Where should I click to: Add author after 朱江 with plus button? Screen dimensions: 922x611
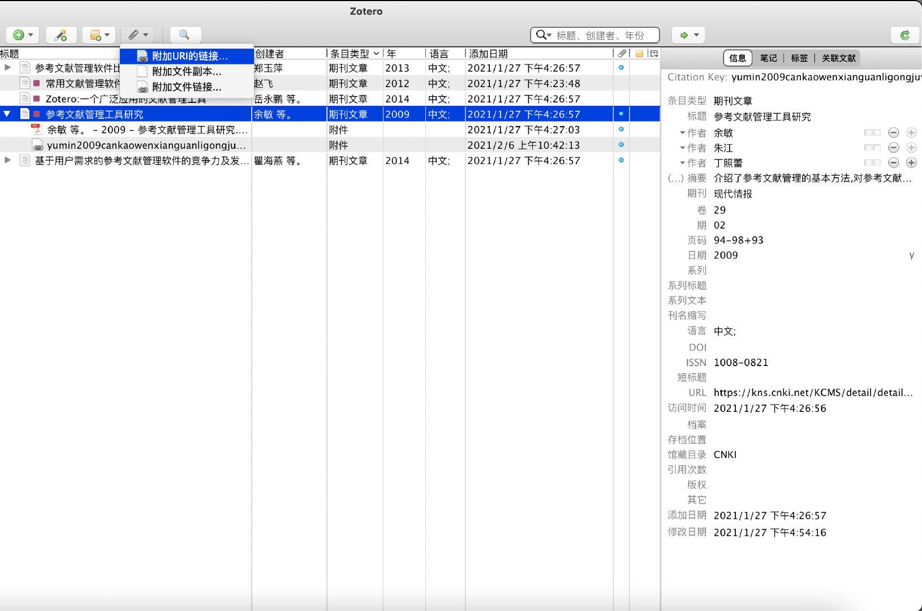(x=911, y=148)
